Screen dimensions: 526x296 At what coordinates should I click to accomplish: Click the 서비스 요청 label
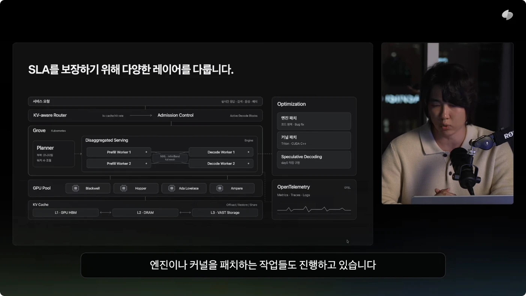(x=41, y=101)
